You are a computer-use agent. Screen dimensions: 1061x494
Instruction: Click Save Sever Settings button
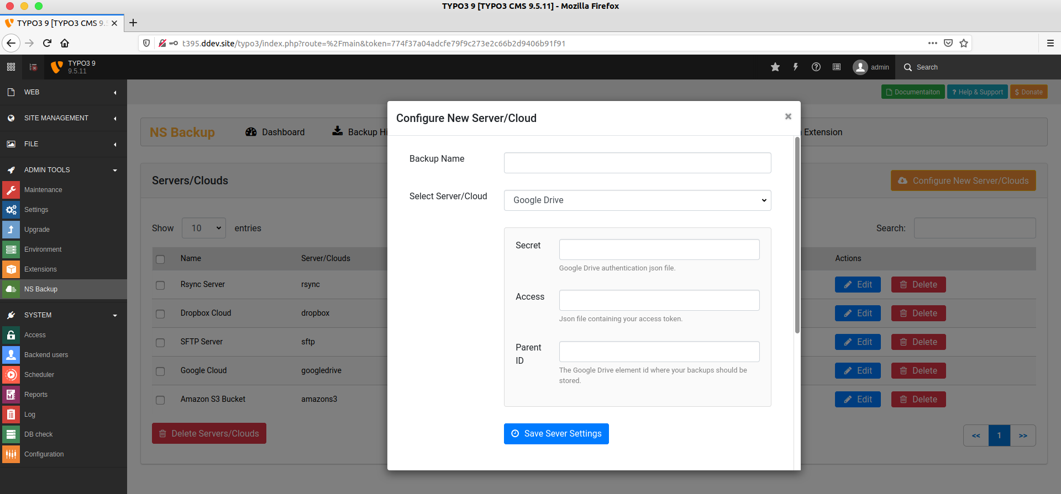click(556, 434)
